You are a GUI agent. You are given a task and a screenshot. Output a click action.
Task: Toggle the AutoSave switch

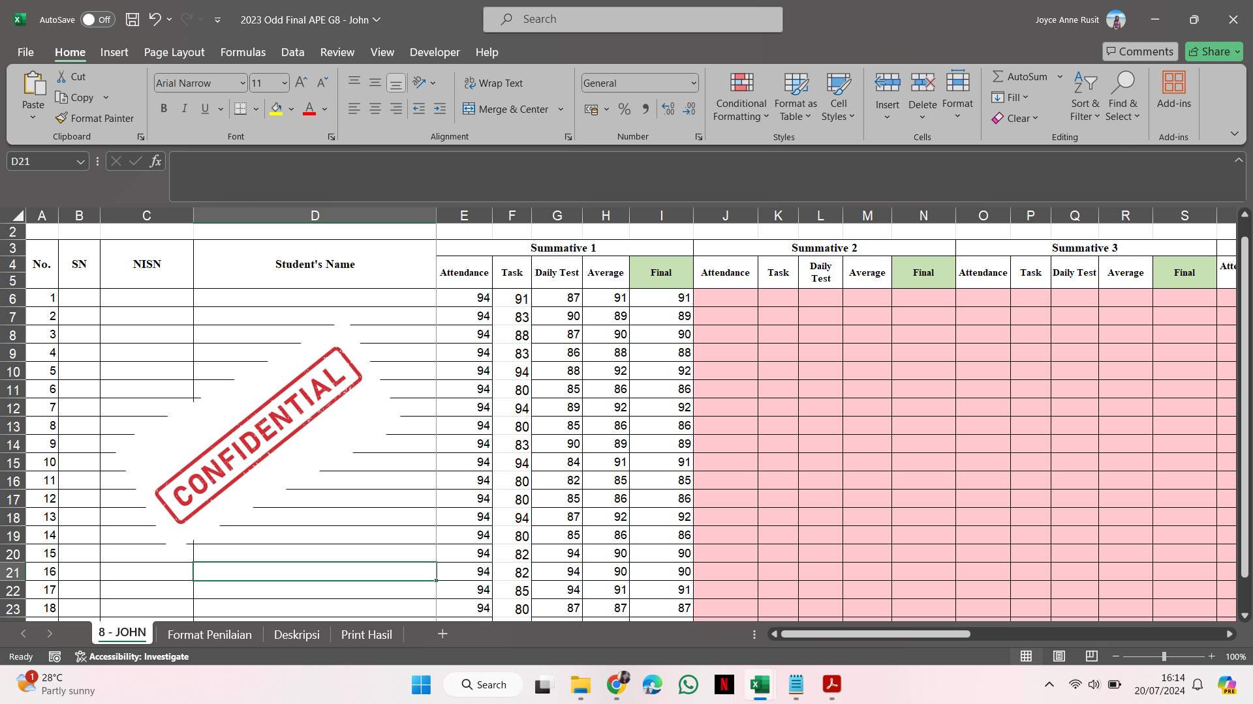click(x=97, y=20)
